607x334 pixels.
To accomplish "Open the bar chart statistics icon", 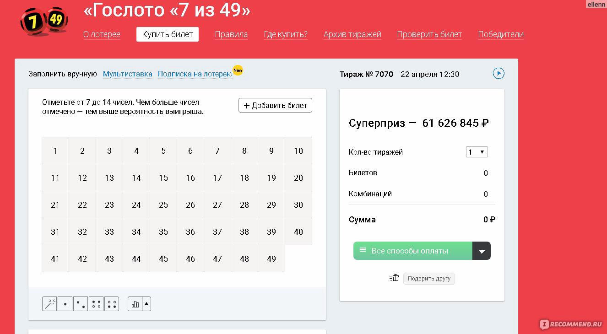I will [x=135, y=304].
